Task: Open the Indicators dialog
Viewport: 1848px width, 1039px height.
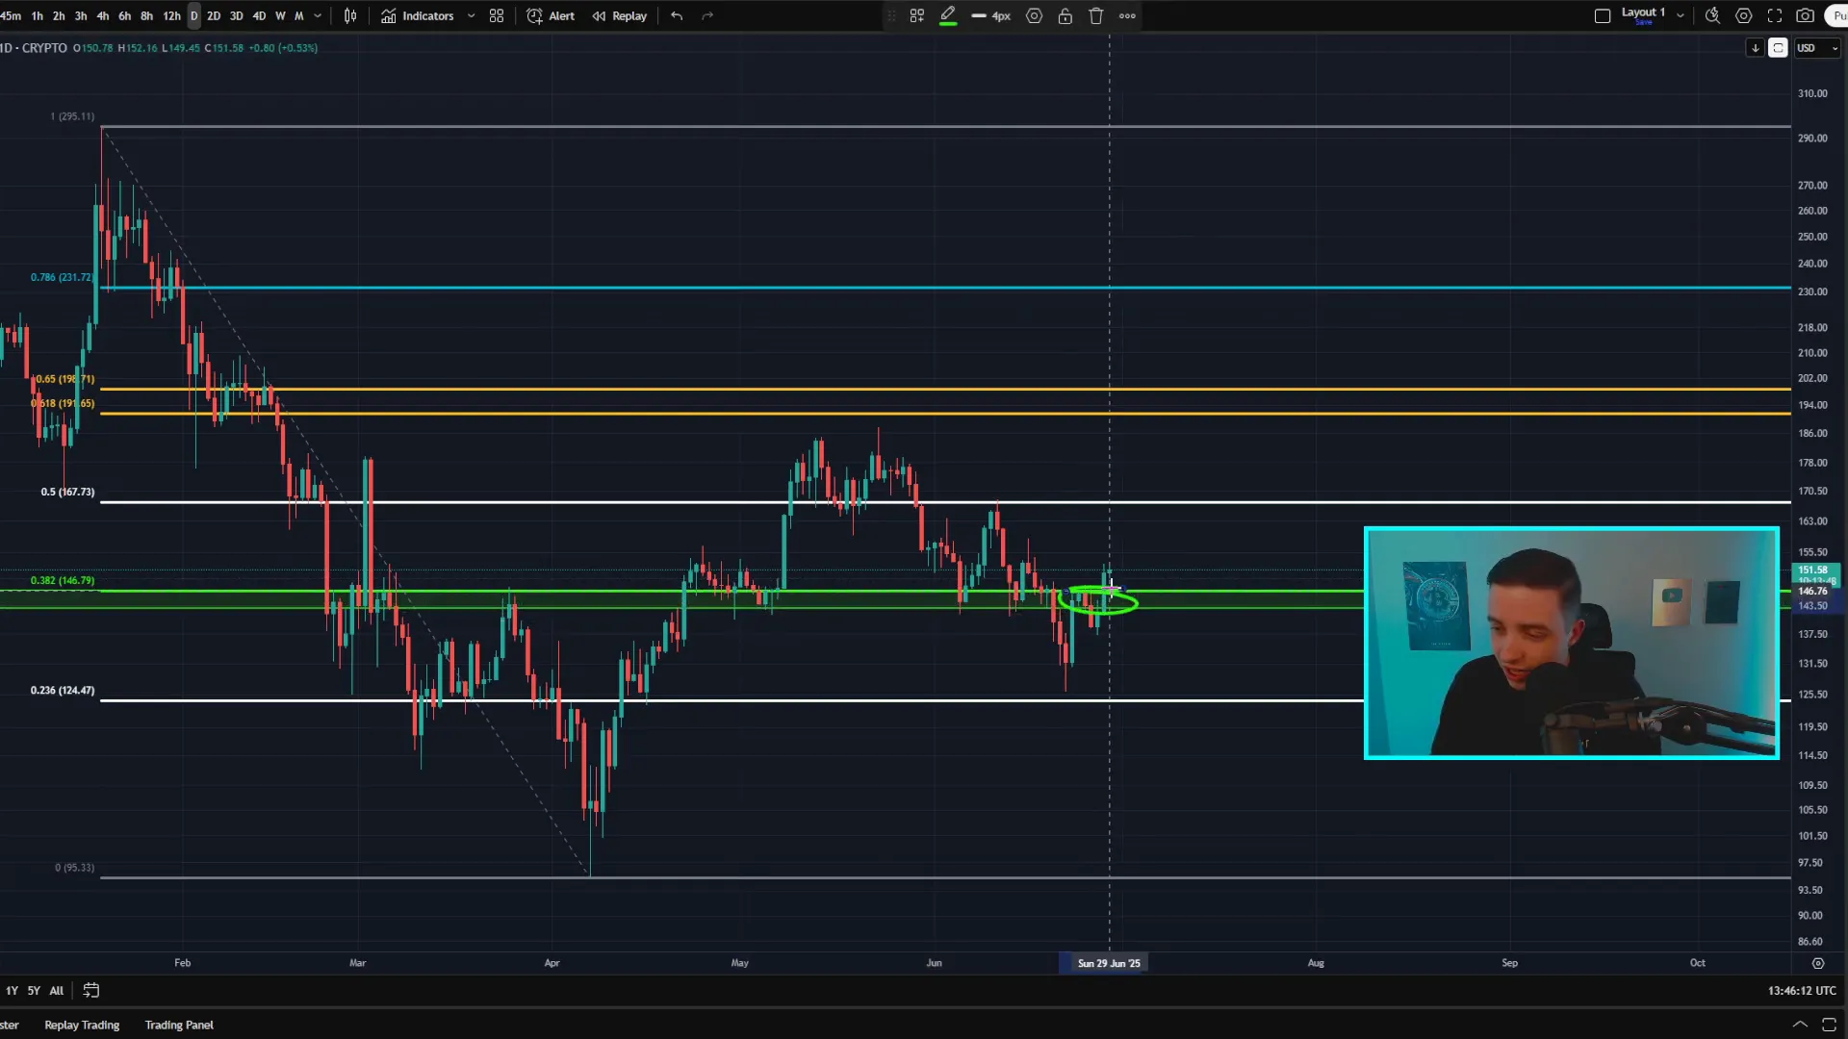Action: [418, 15]
